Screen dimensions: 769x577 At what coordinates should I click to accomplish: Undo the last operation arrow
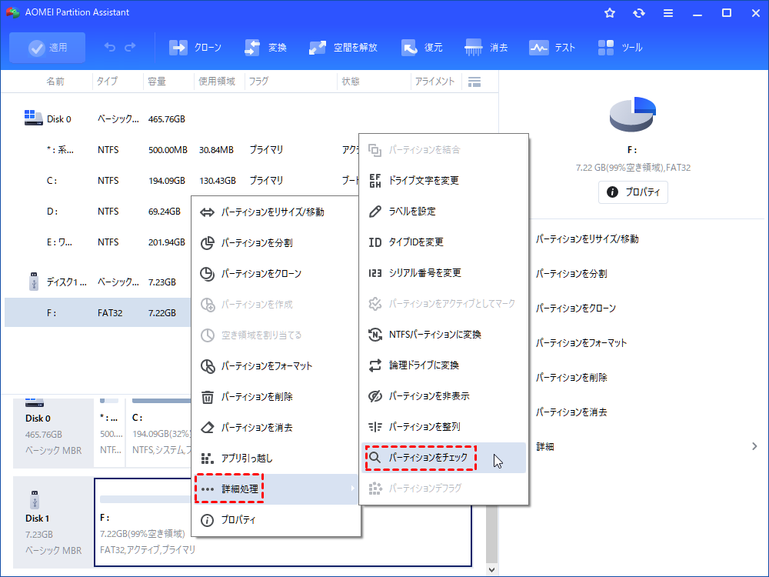click(110, 47)
